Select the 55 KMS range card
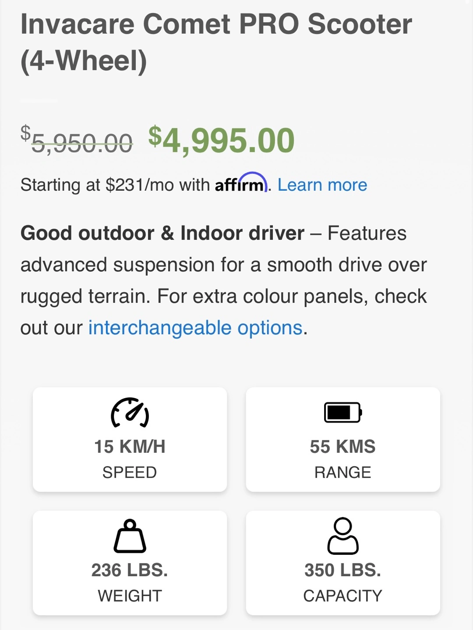Viewport: 473px width, 630px height. click(343, 439)
